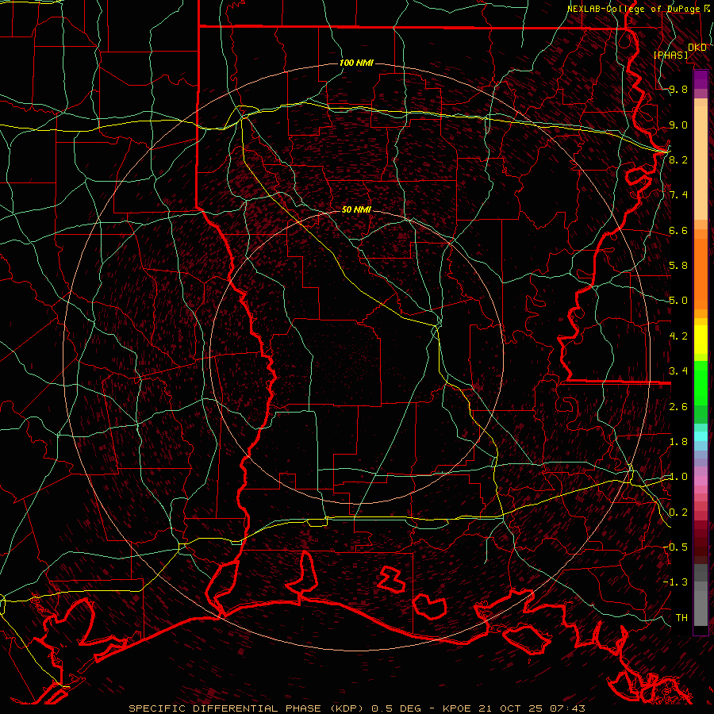714x714 pixels.
Task: Click the TH threshold label on scale
Action: pyautogui.click(x=681, y=618)
